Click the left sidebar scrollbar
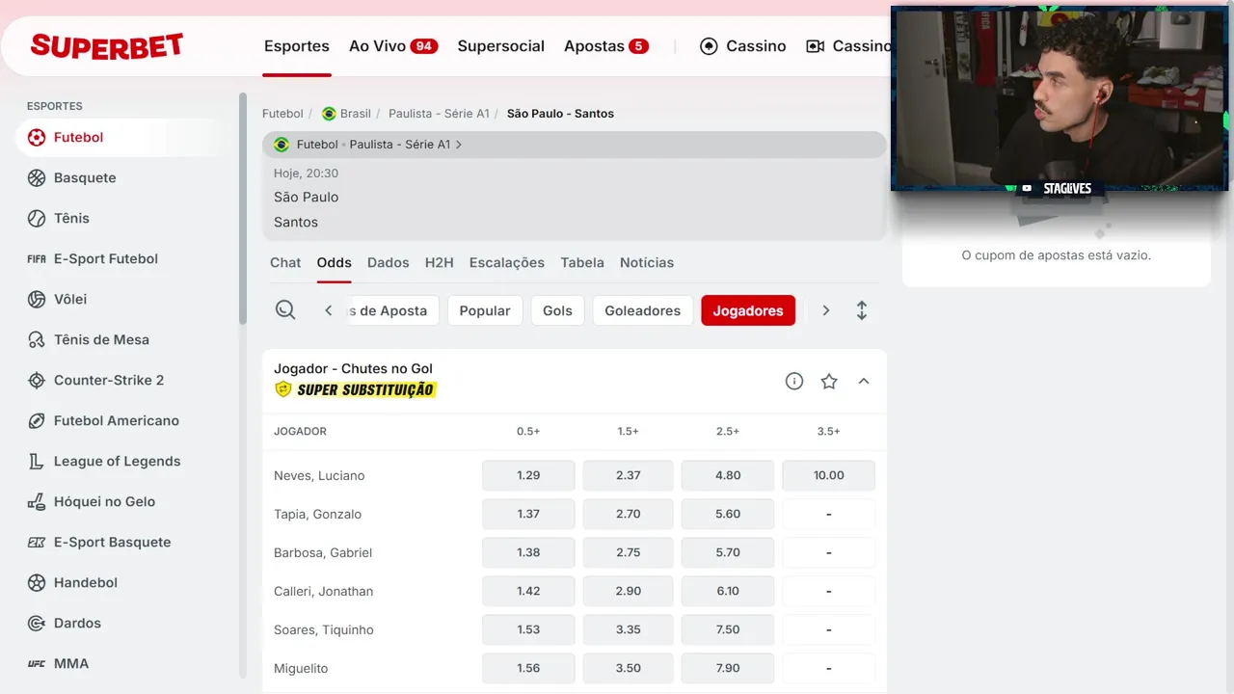The width and height of the screenshot is (1234, 694). [243, 207]
